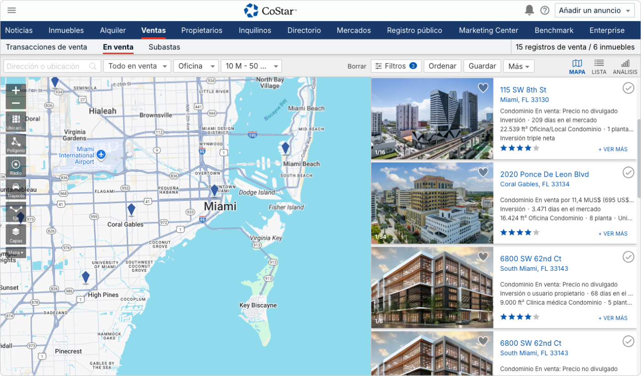Open the Capas layers tool

tap(16, 234)
